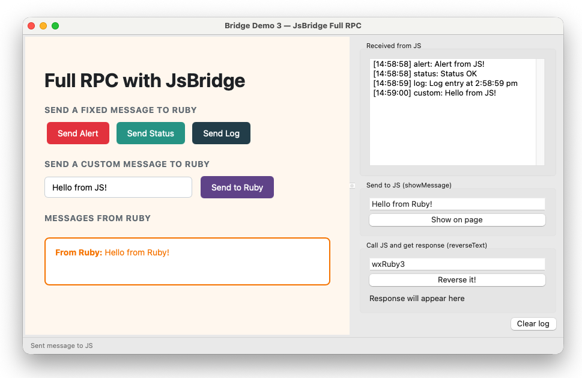This screenshot has width=582, height=378.
Task: Click the 'alert: Alert from JS!' log line
Action: [x=428, y=64]
